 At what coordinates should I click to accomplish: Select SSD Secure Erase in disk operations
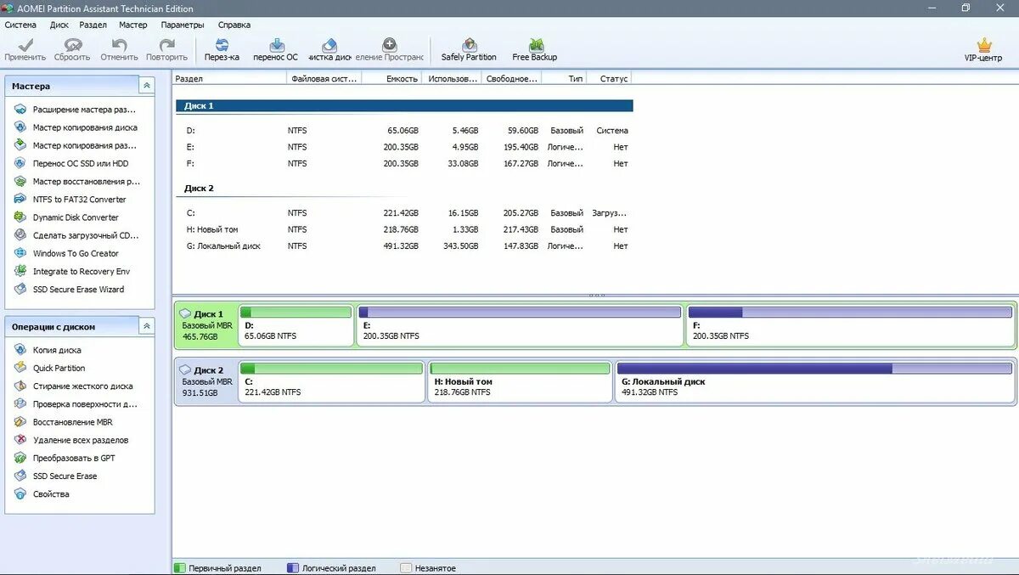point(55,476)
